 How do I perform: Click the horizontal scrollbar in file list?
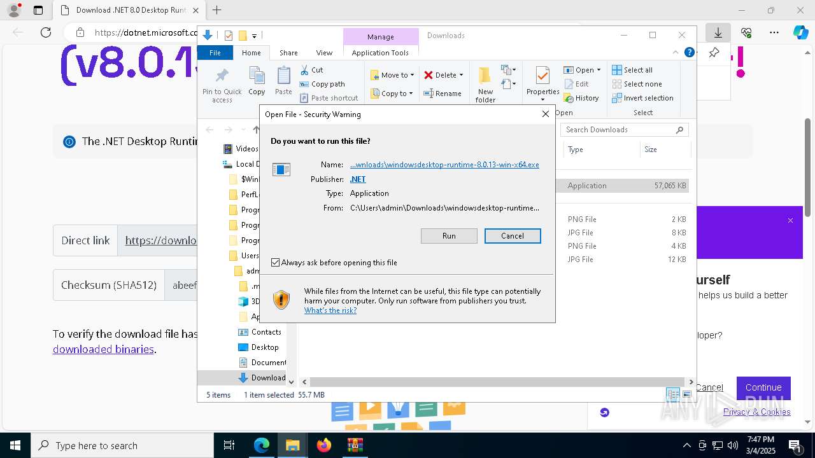[x=497, y=382]
